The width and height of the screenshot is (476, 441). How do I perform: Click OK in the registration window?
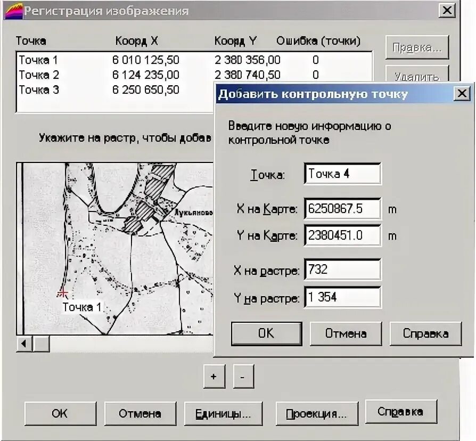click(x=60, y=414)
